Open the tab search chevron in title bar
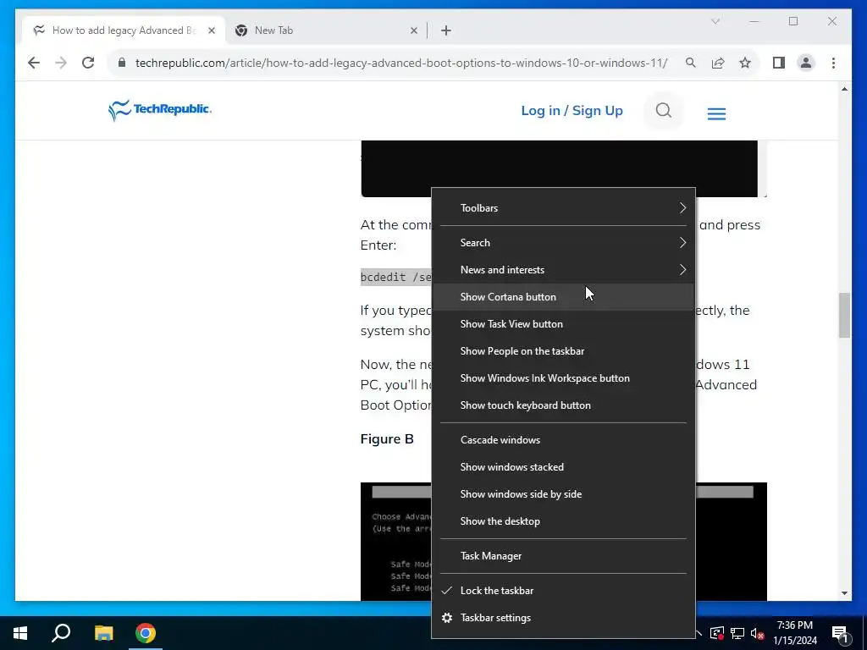 715,21
